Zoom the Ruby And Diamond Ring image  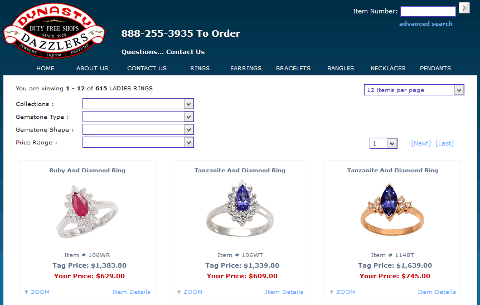pyautogui.click(x=37, y=292)
